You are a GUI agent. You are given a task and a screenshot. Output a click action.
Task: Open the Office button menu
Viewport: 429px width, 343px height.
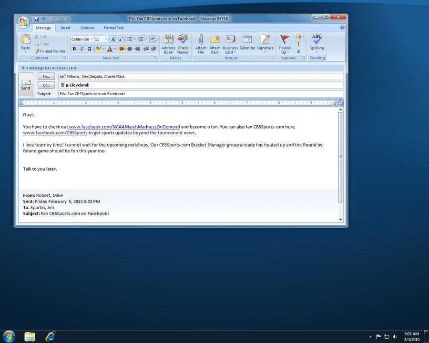coord(23,22)
